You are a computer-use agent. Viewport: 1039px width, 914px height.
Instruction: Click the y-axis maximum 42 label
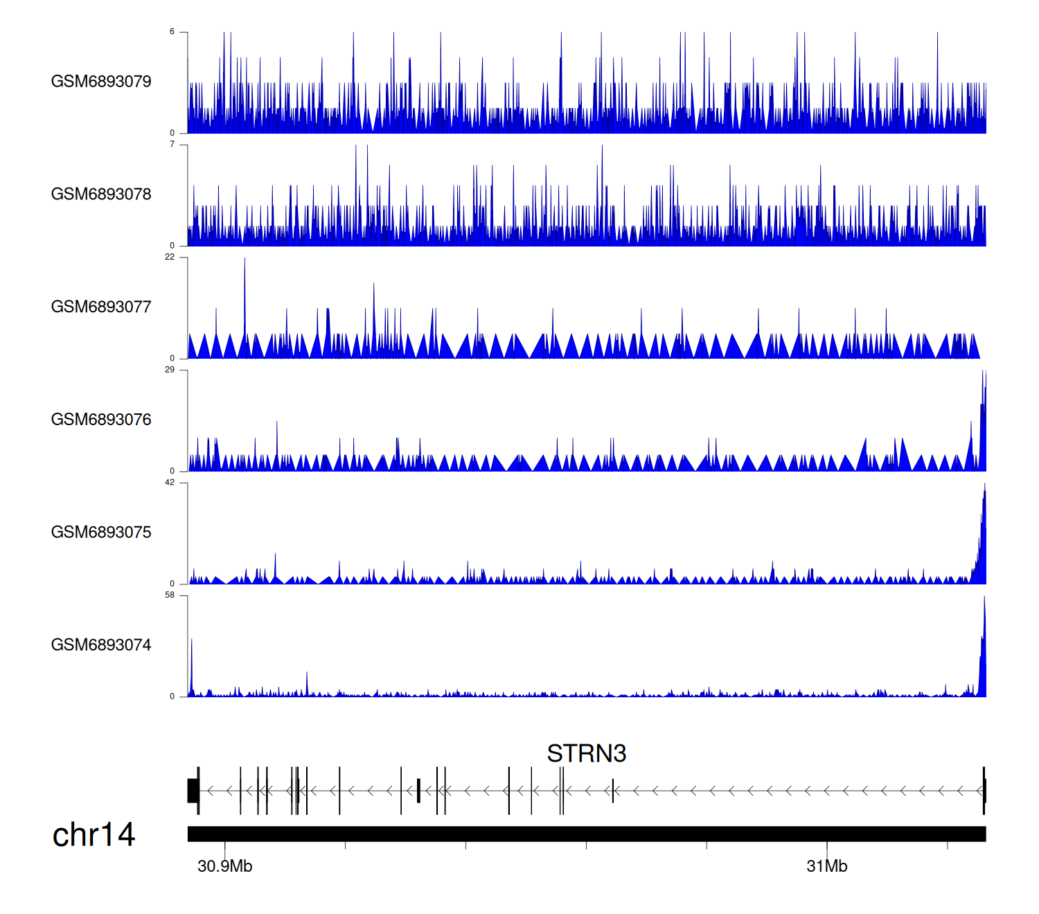(x=170, y=483)
